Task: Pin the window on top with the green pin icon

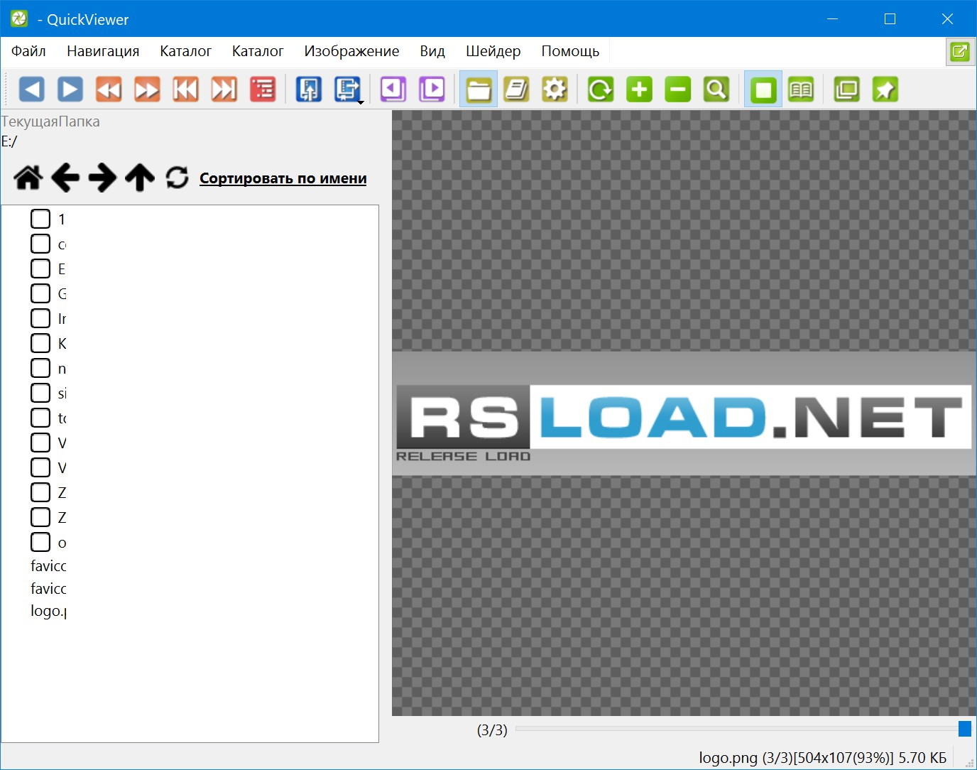Action: (885, 90)
